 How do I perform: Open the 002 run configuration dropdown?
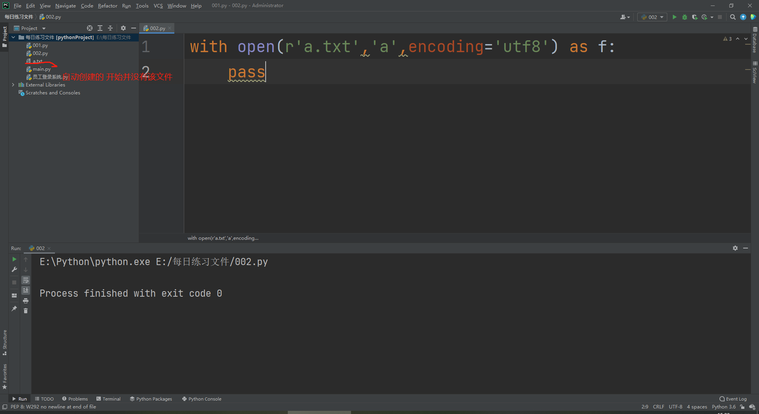tap(652, 17)
